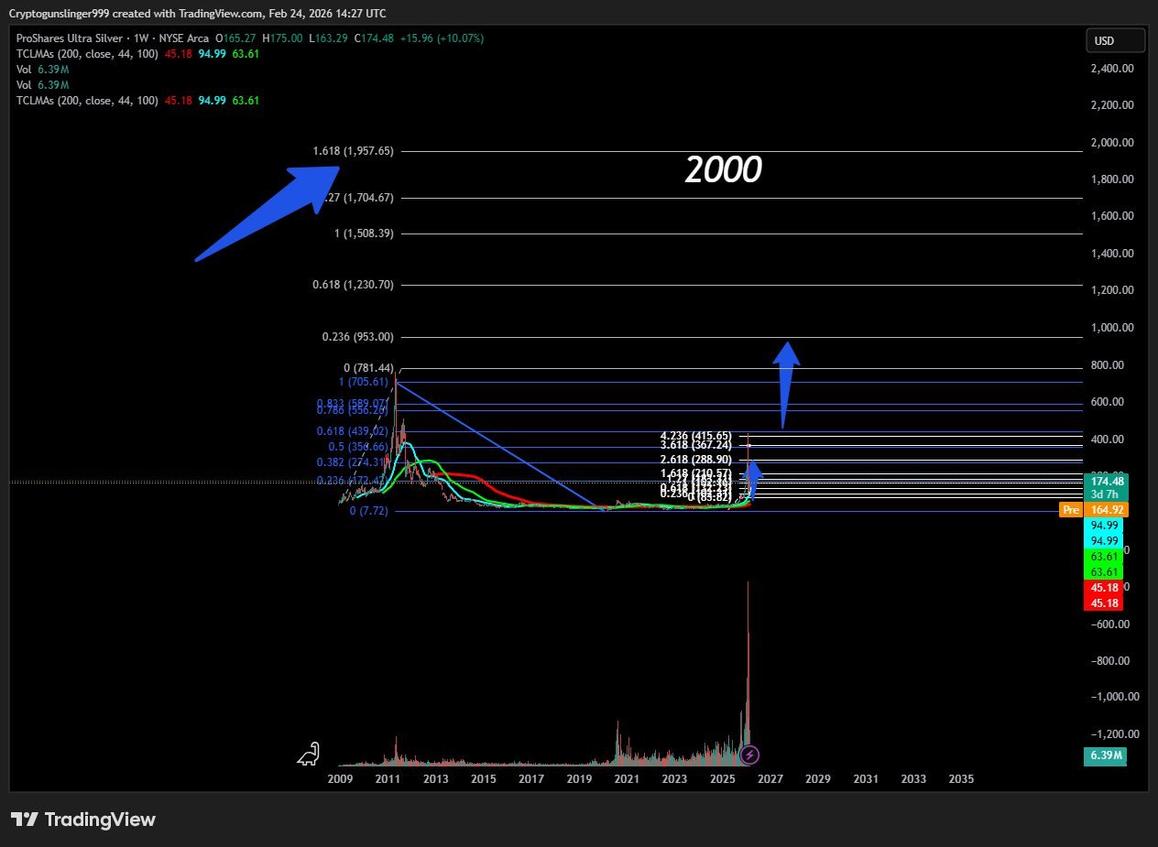The image size is (1158, 847).
Task: Click 2019 on the time axis
Action: click(x=579, y=779)
